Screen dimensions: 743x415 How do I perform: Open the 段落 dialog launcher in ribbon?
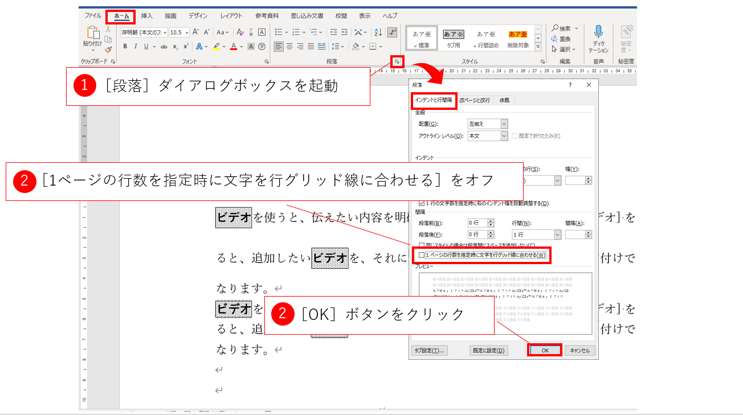(x=397, y=61)
